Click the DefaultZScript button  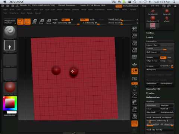click(131, 6)
